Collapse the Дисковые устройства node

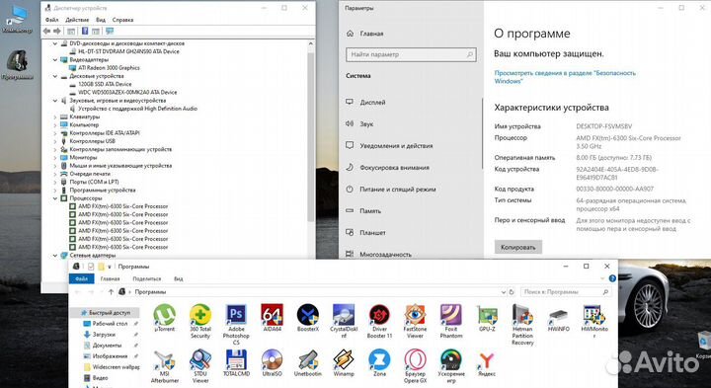pos(55,76)
